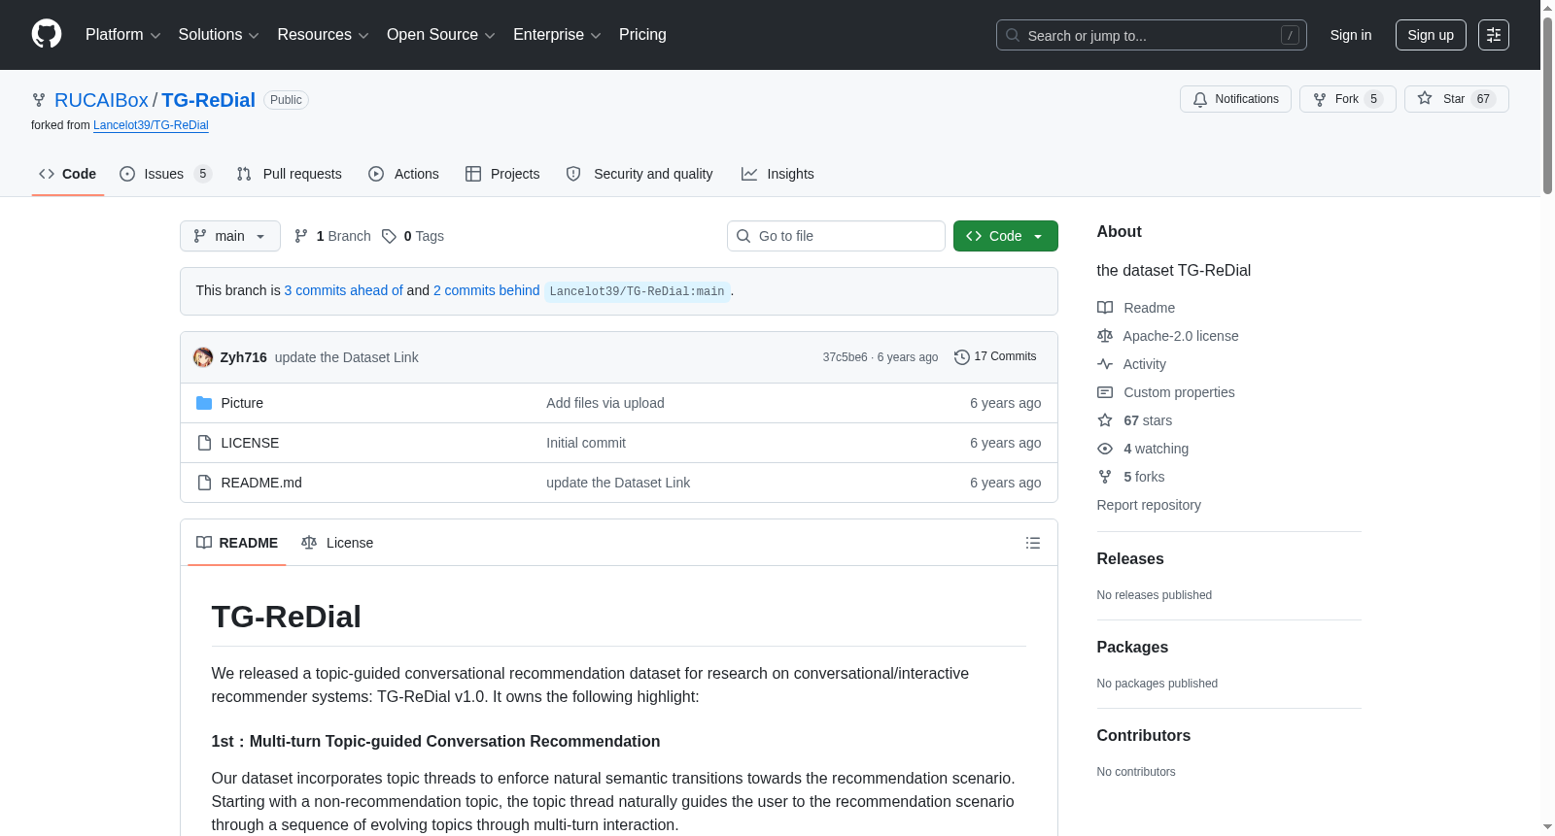
Task: Open the Lancelot39/TG-ReDial:main branch label
Action: (637, 291)
